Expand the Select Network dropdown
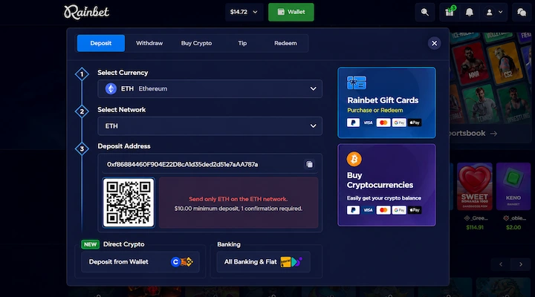Image resolution: width=535 pixels, height=297 pixels. point(210,125)
